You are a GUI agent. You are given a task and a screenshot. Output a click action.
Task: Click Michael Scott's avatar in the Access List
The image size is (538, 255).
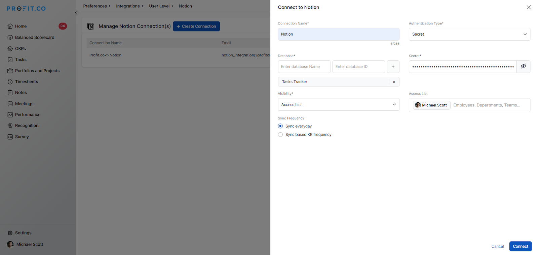[x=418, y=105]
